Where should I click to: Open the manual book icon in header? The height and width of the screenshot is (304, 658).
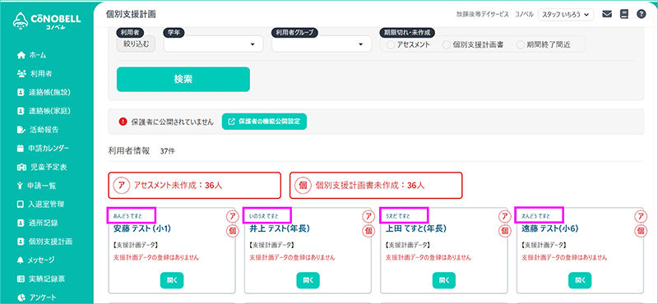tap(624, 14)
